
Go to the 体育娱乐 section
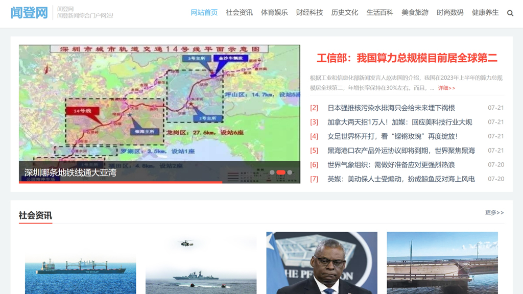tap(274, 13)
